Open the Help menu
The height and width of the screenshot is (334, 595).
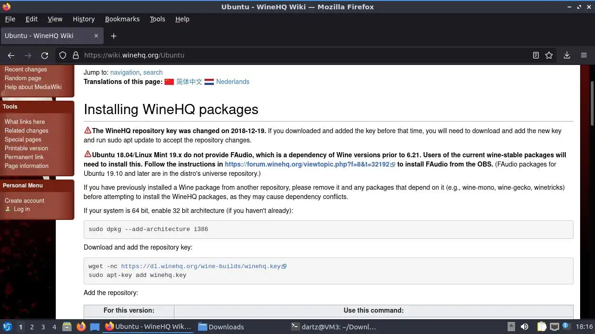[x=182, y=19]
